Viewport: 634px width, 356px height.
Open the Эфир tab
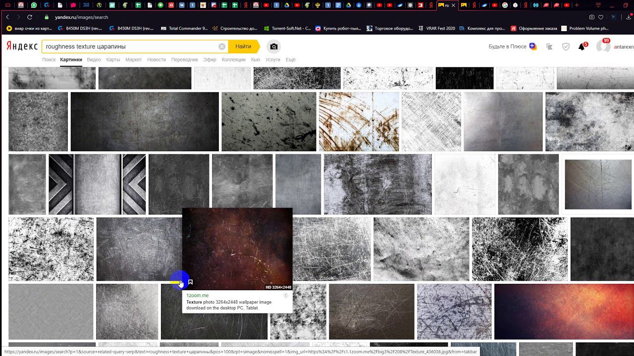tap(210, 60)
